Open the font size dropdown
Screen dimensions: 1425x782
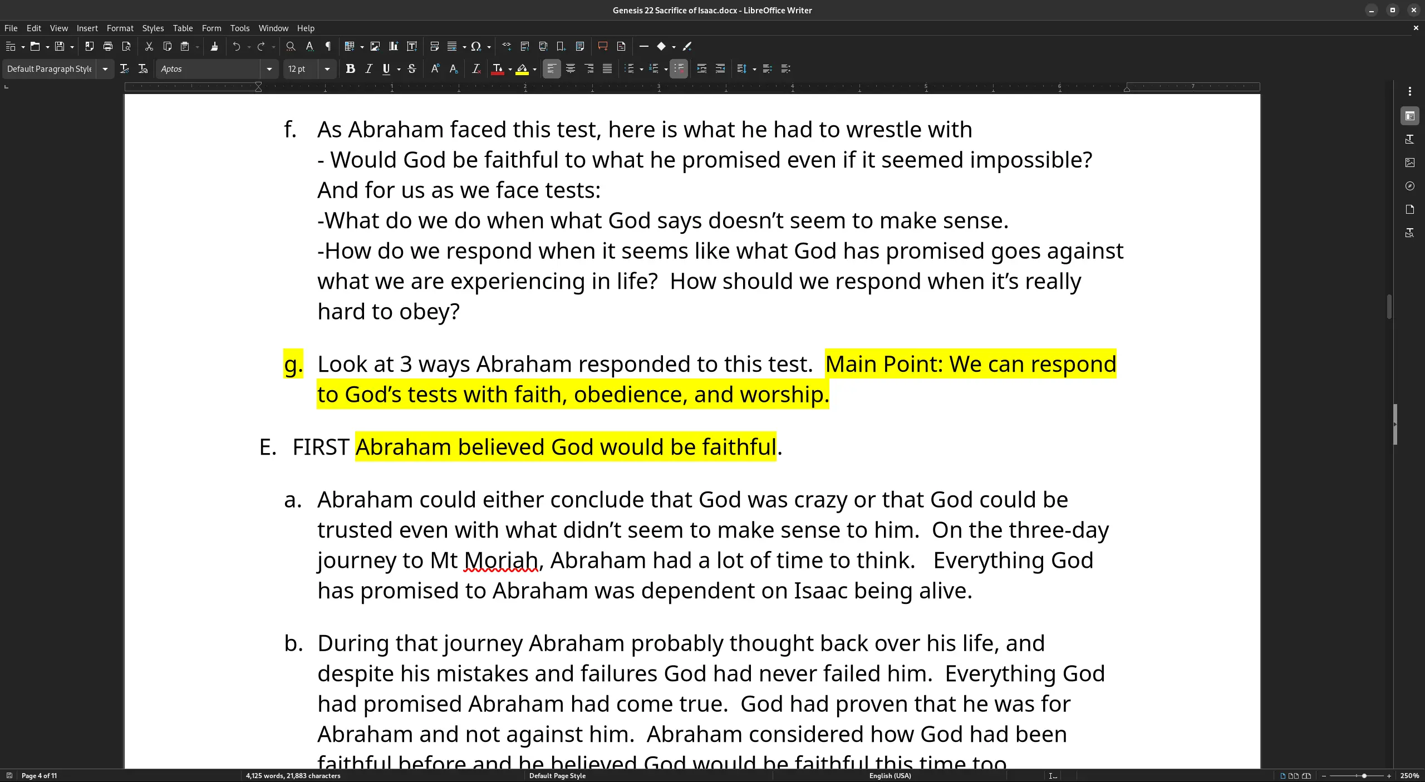click(x=327, y=68)
